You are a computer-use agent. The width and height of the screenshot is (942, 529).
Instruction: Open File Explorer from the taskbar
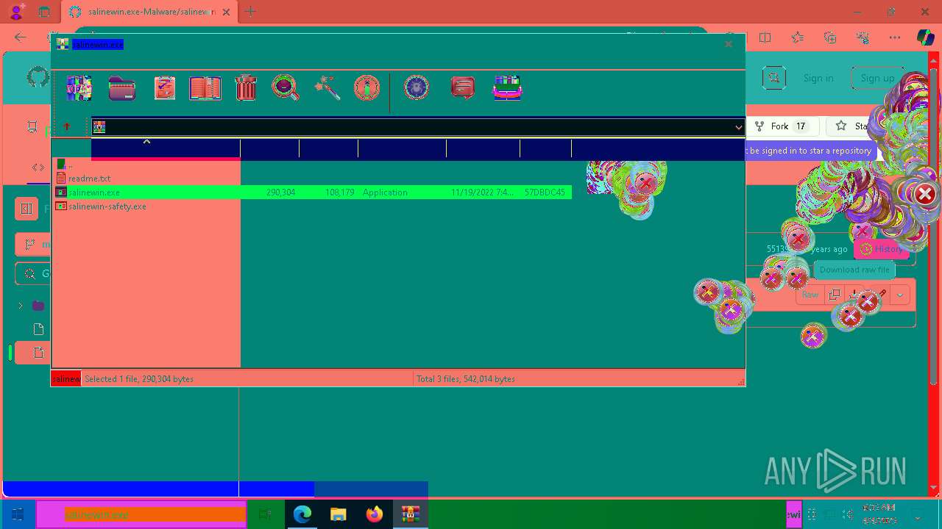tap(338, 514)
